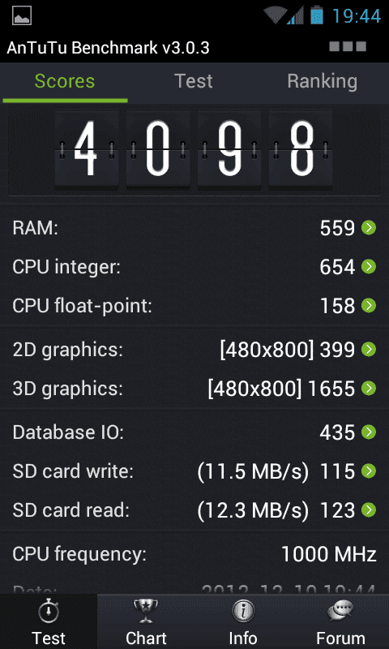Image resolution: width=389 pixels, height=649 pixels.
Task: Open 3D graphics details green arrow
Action: 368,389
